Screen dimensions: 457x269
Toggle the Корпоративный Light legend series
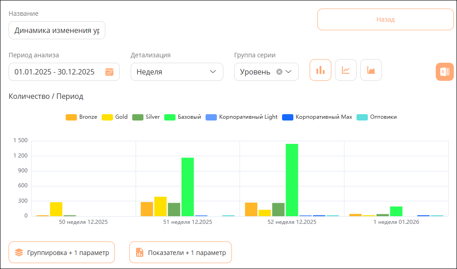(x=242, y=117)
